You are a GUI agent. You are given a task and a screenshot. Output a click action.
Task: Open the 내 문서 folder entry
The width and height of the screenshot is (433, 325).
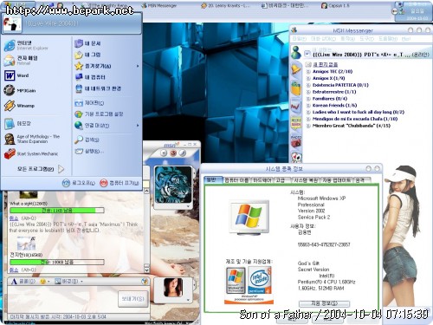(x=87, y=43)
